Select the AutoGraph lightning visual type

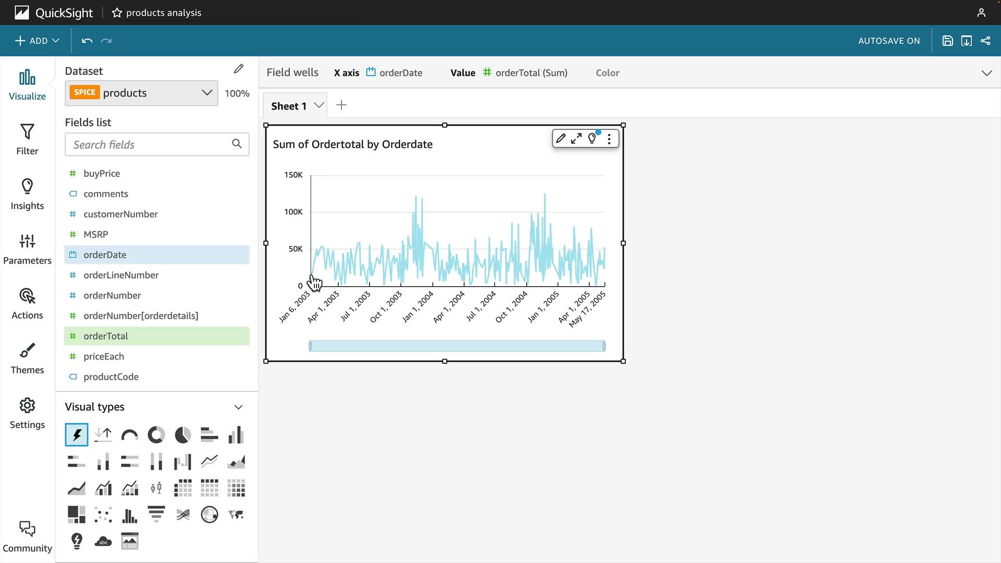click(x=77, y=435)
